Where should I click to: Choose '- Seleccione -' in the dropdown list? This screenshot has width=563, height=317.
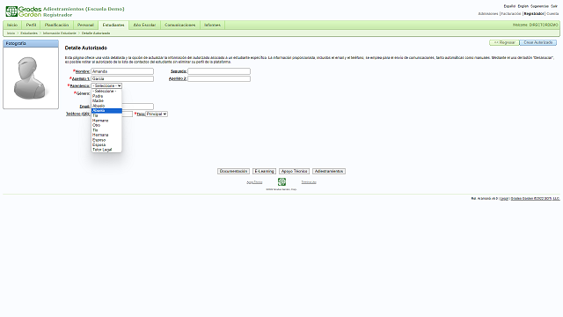106,92
